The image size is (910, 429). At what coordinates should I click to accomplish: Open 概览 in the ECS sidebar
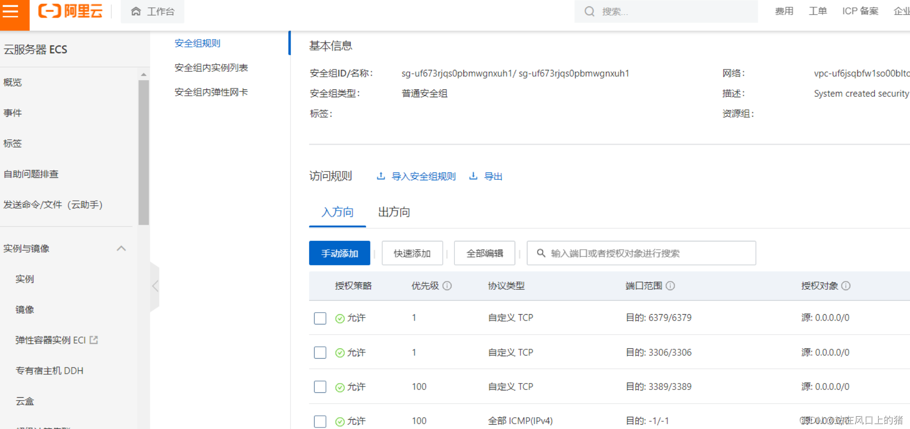tap(13, 82)
